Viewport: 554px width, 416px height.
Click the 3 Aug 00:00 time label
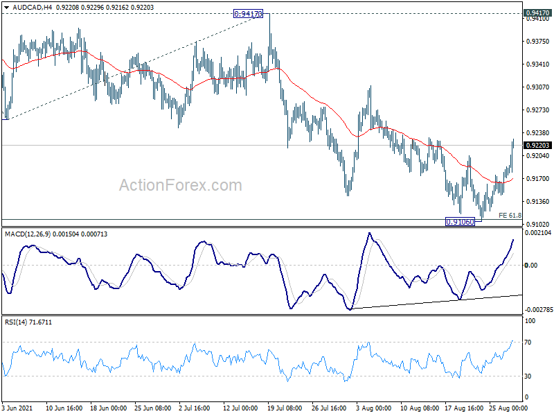373,408
